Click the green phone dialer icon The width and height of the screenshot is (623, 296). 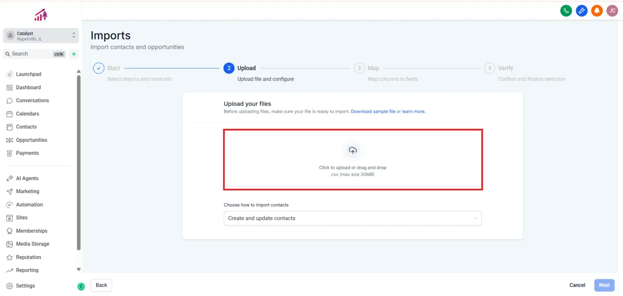tap(566, 10)
